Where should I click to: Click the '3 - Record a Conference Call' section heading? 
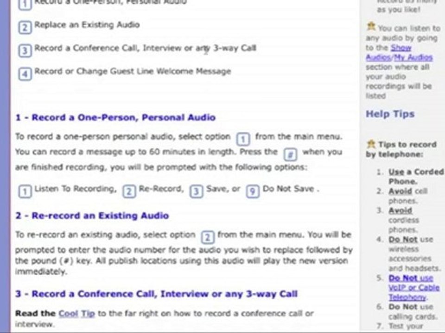156,294
